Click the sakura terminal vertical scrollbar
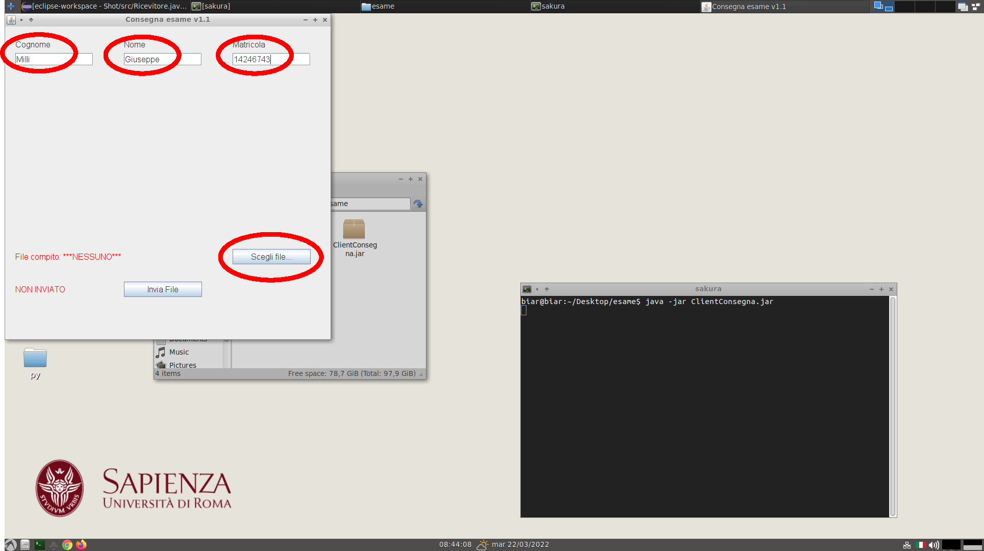Screen dimensions: 984x551 [893, 407]
